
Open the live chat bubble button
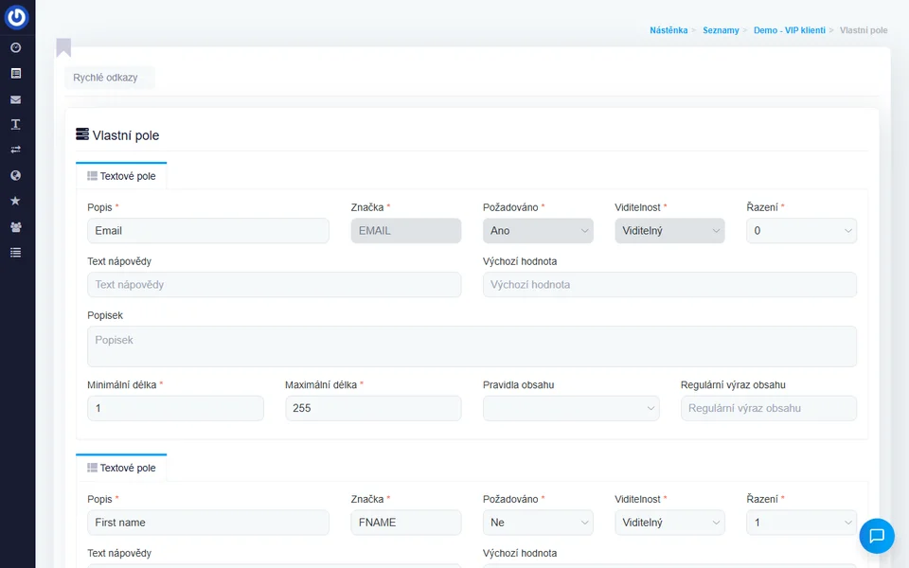pos(876,536)
